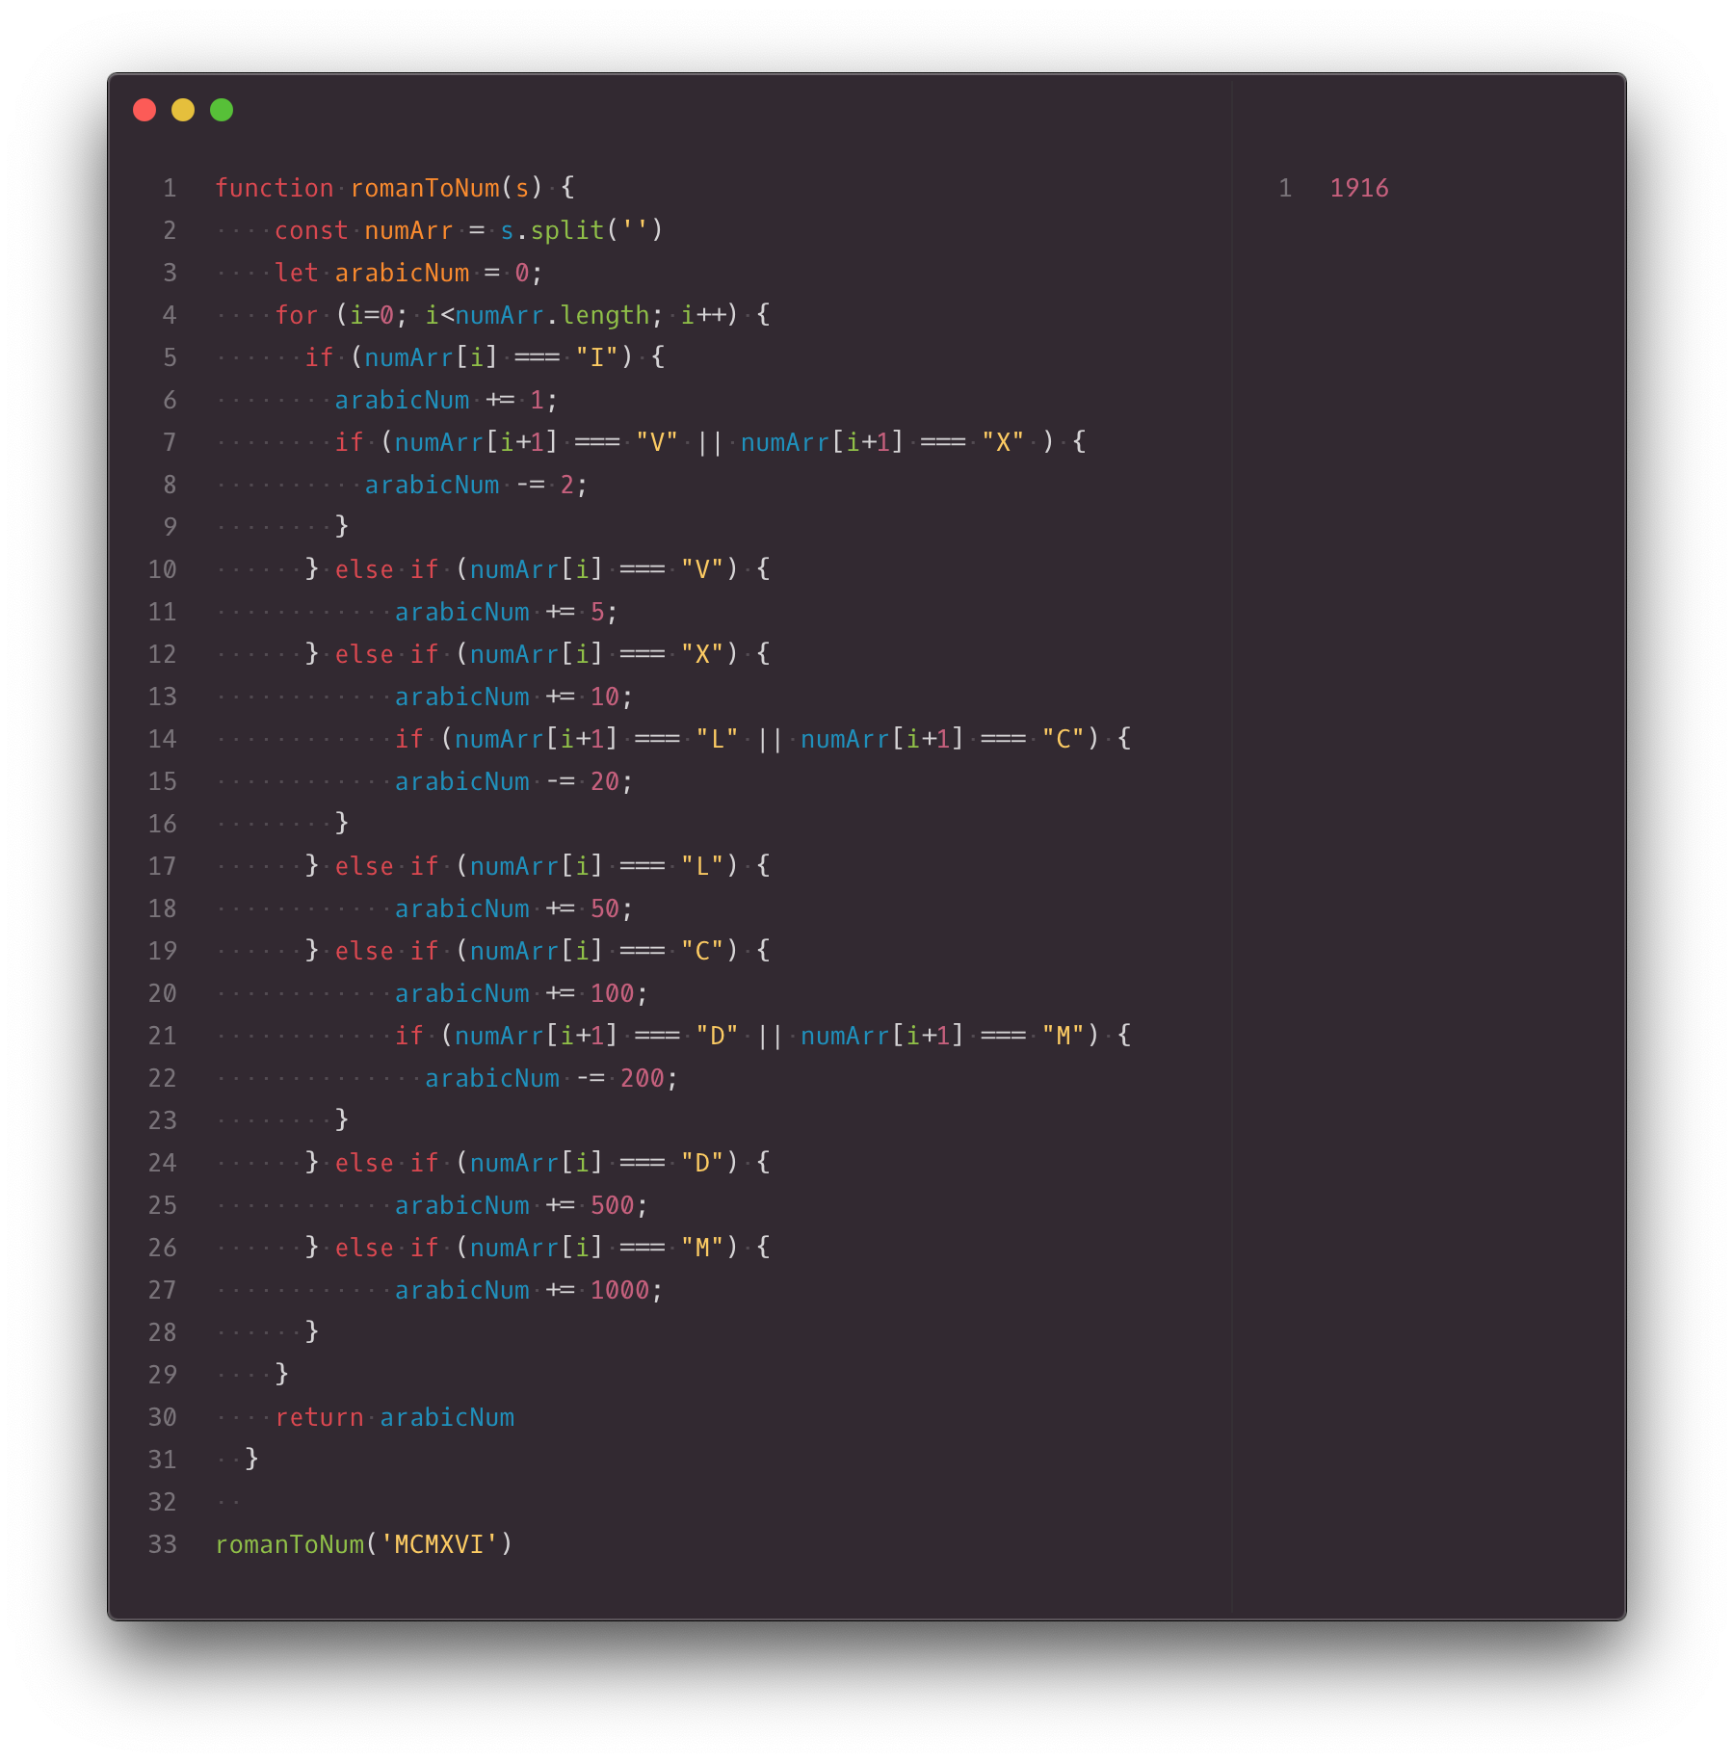Click the string "L" on line 14

pyautogui.click(x=718, y=739)
